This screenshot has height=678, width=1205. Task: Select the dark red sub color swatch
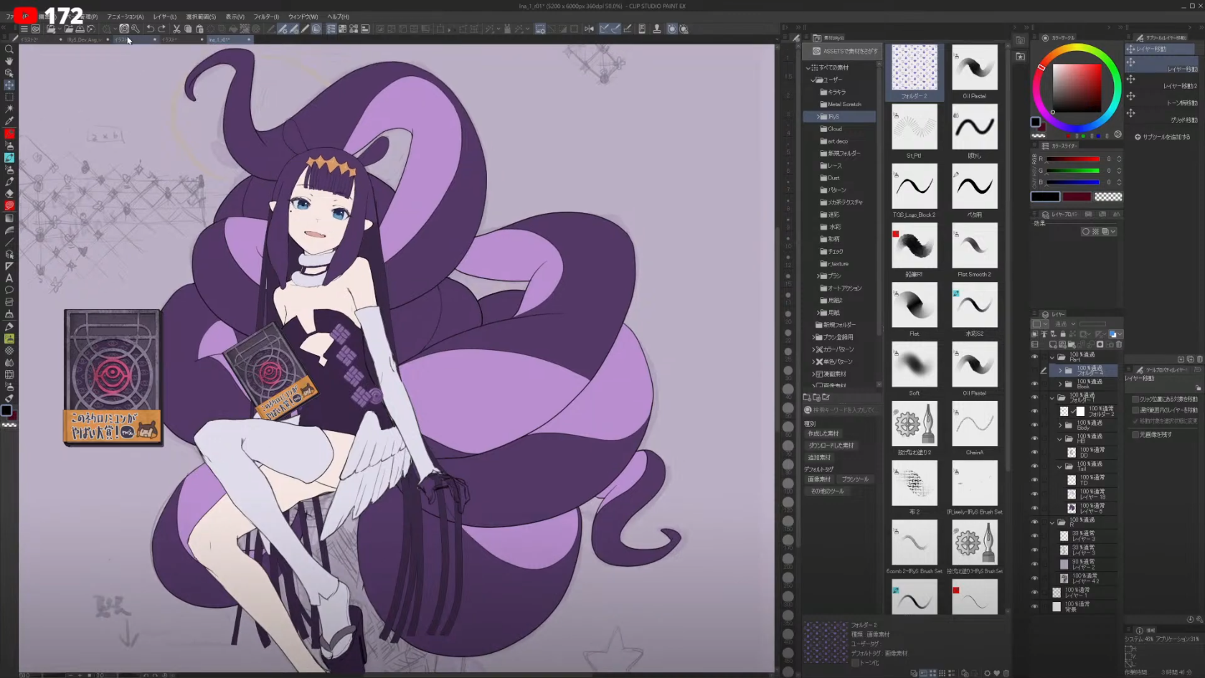1077,197
